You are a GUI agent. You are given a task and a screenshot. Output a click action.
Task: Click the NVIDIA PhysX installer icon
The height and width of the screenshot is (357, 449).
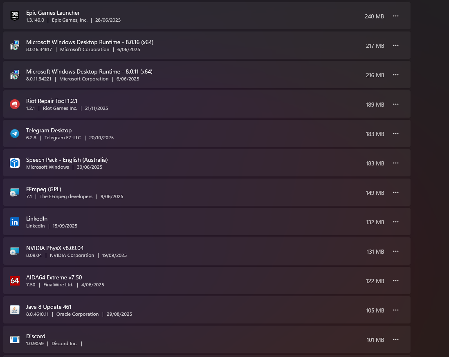[x=15, y=251]
